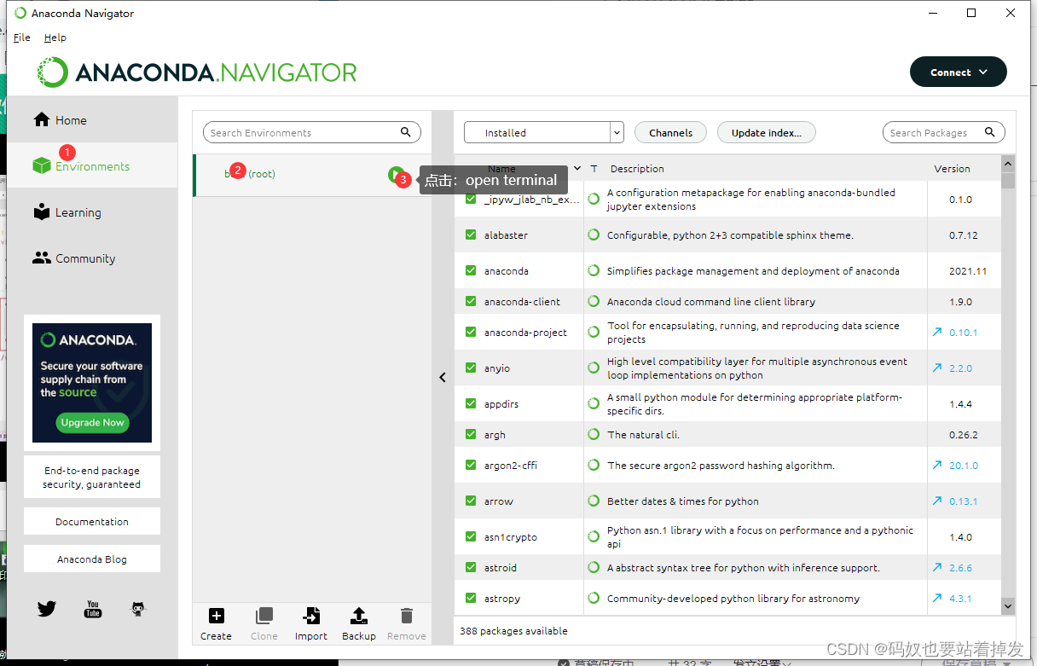Click the package list scroll up arrow
1037x666 pixels.
(x=1008, y=164)
